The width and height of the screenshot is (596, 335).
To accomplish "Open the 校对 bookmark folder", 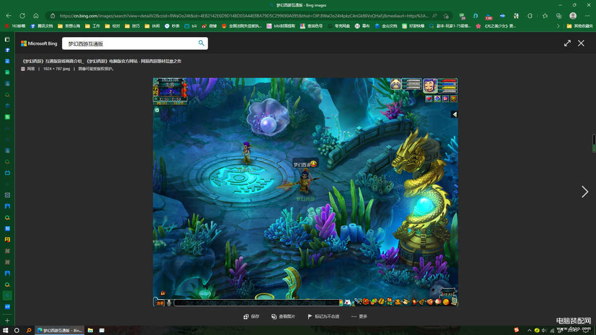I will point(112,26).
